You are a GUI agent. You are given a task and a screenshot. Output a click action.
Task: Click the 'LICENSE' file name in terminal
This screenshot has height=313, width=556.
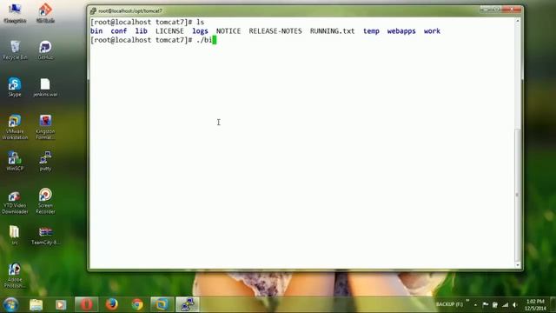pos(169,31)
